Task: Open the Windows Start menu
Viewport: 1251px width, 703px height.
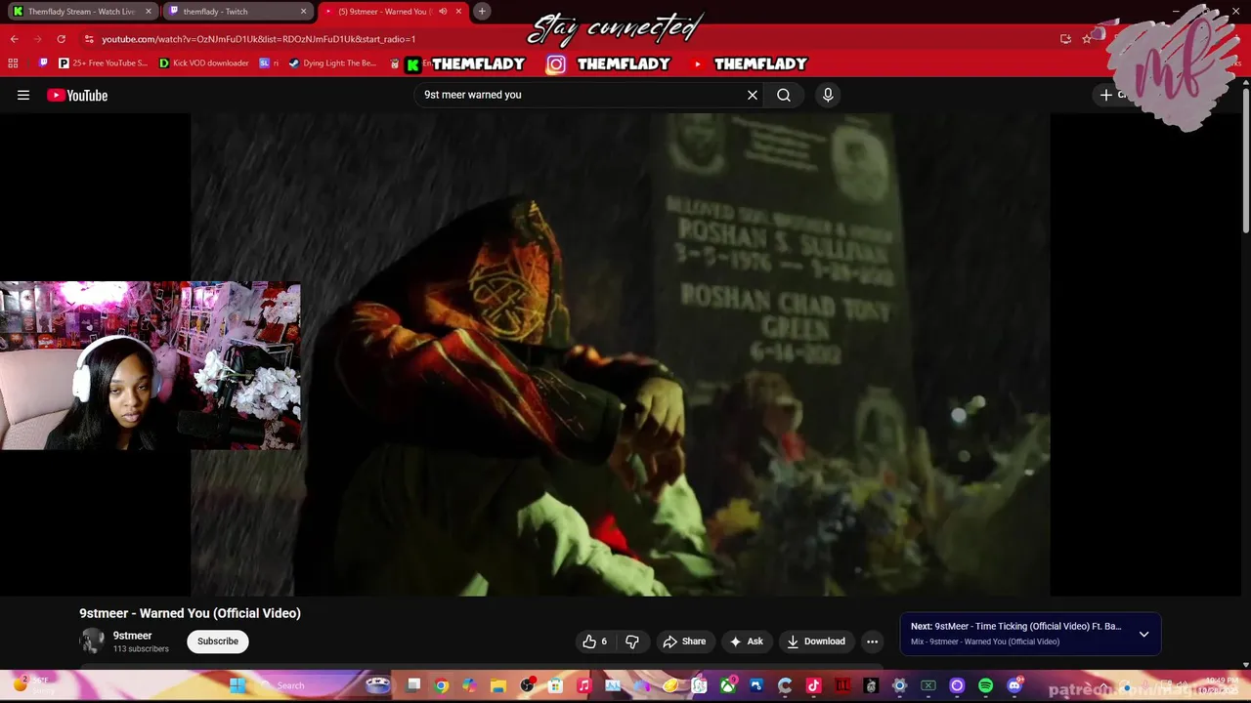Action: (237, 685)
